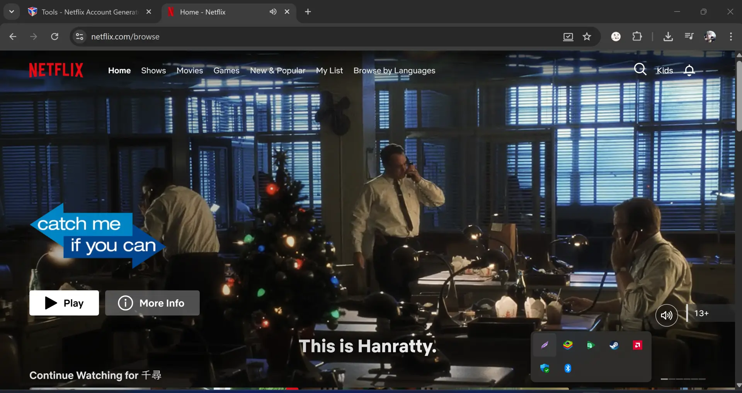Screen dimensions: 742x393
Task: Open Chrome profile avatar
Action: tap(710, 37)
